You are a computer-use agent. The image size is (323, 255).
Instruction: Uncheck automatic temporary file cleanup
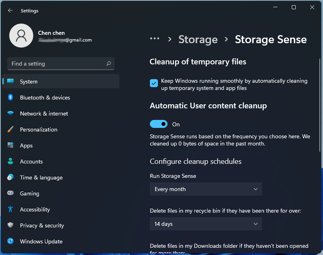coord(153,83)
